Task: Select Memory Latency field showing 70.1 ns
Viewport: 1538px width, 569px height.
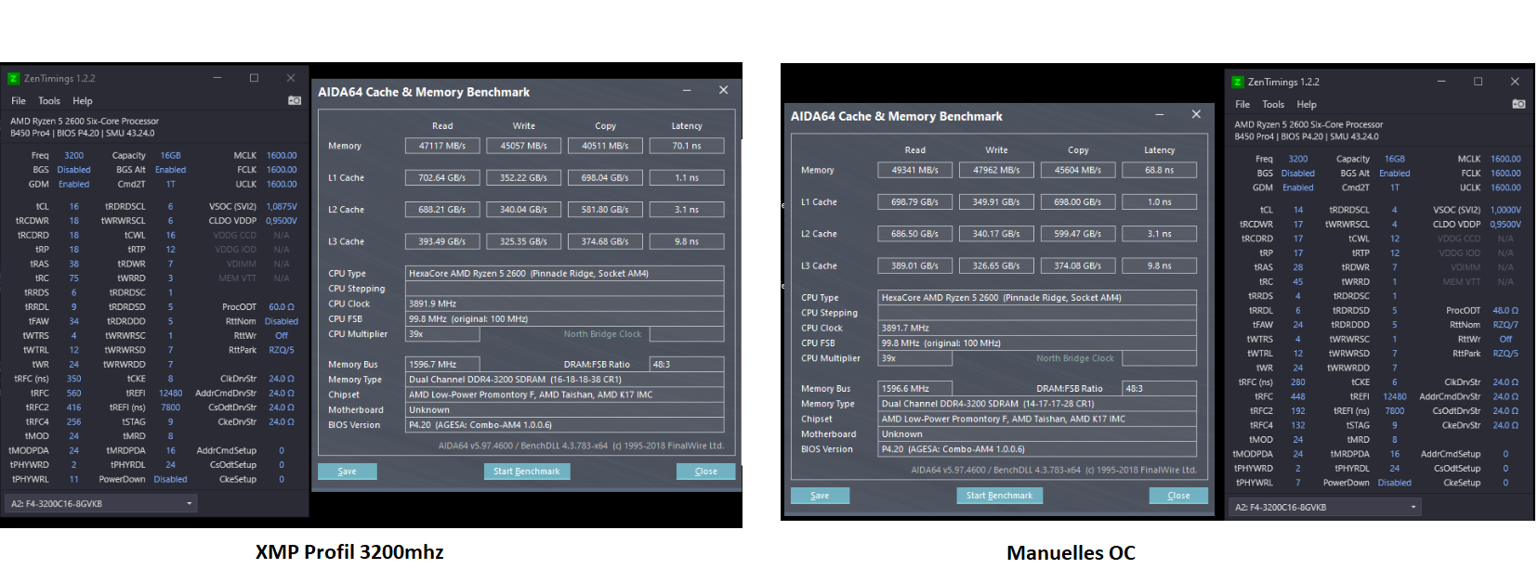Action: coord(687,146)
